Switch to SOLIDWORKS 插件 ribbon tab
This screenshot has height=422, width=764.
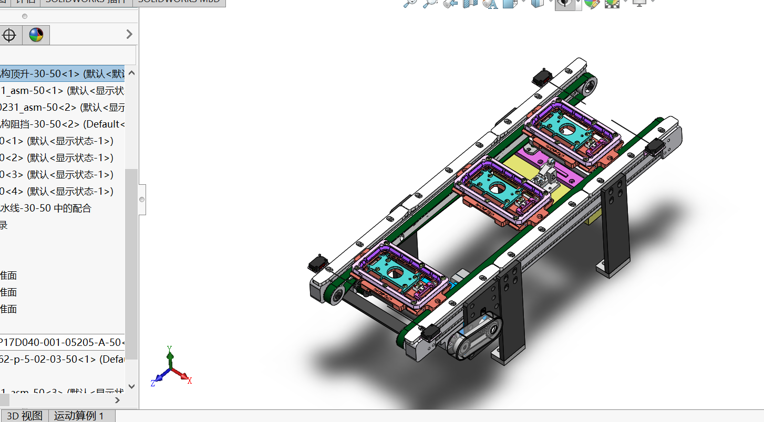click(x=86, y=2)
